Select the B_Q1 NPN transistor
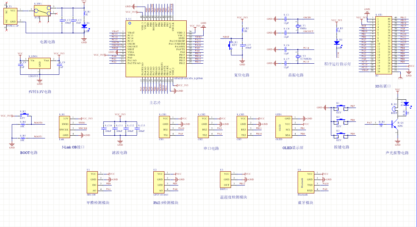Image resolution: width=417 pixels, height=227 pixels. click(395, 124)
